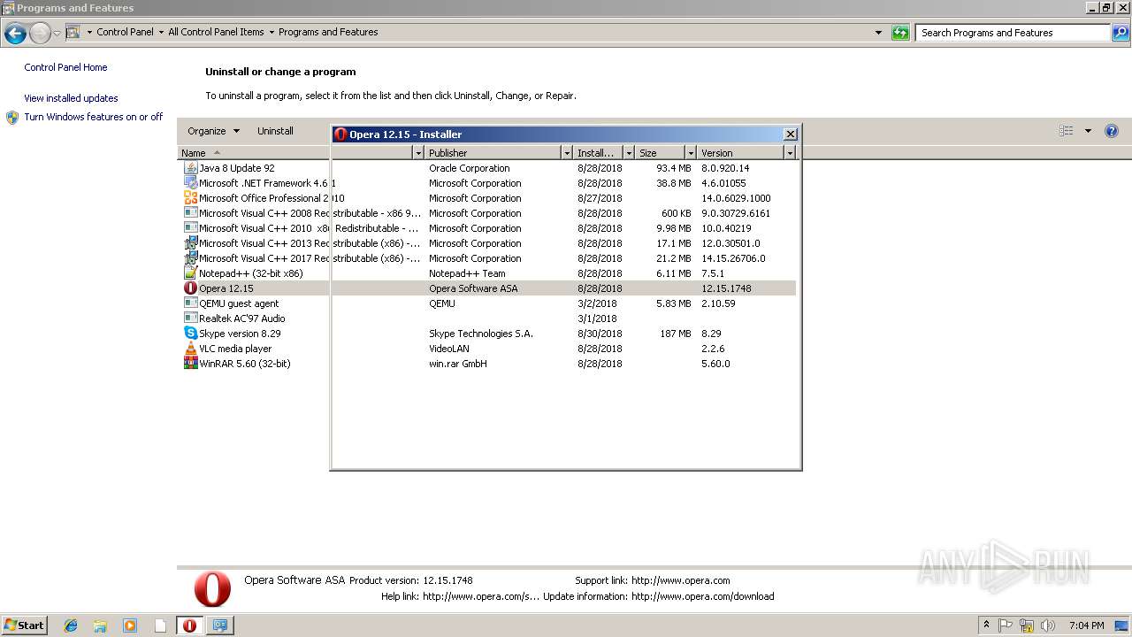Open the Version column filter dropdown
The height and width of the screenshot is (637, 1132).
pyautogui.click(x=790, y=153)
